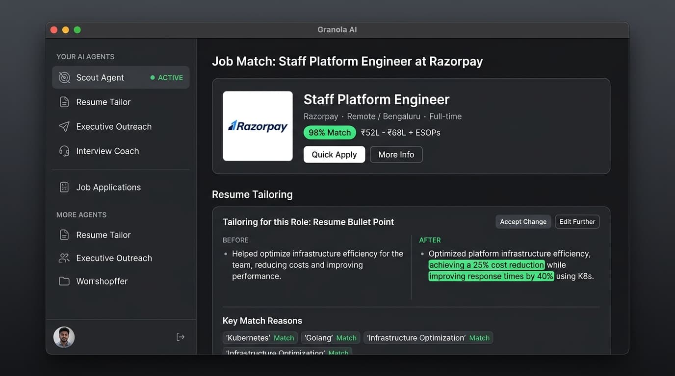Accept the resume bullet change

coord(523,222)
